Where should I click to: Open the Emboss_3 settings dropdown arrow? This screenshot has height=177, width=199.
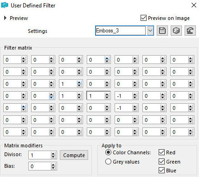point(150,31)
